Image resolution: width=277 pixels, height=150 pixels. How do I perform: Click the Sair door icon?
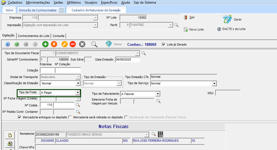click(186, 17)
